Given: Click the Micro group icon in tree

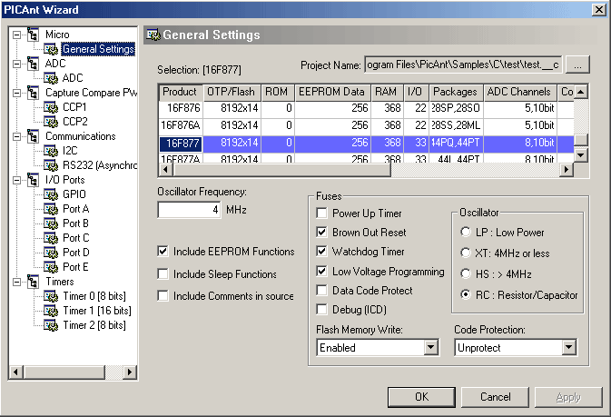Looking at the screenshot, I should click(x=33, y=35).
